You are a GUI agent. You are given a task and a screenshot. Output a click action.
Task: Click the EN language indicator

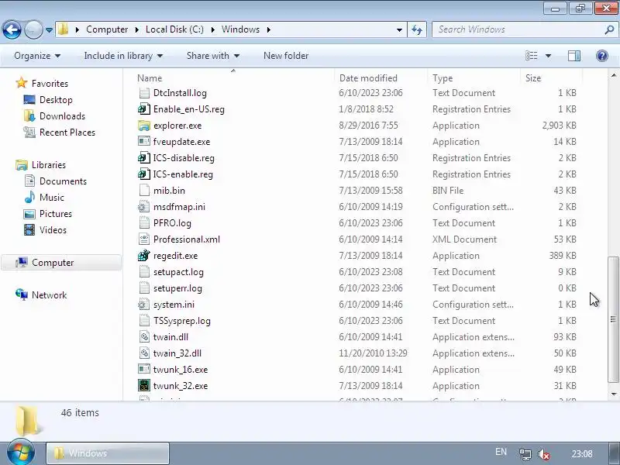coord(501,452)
